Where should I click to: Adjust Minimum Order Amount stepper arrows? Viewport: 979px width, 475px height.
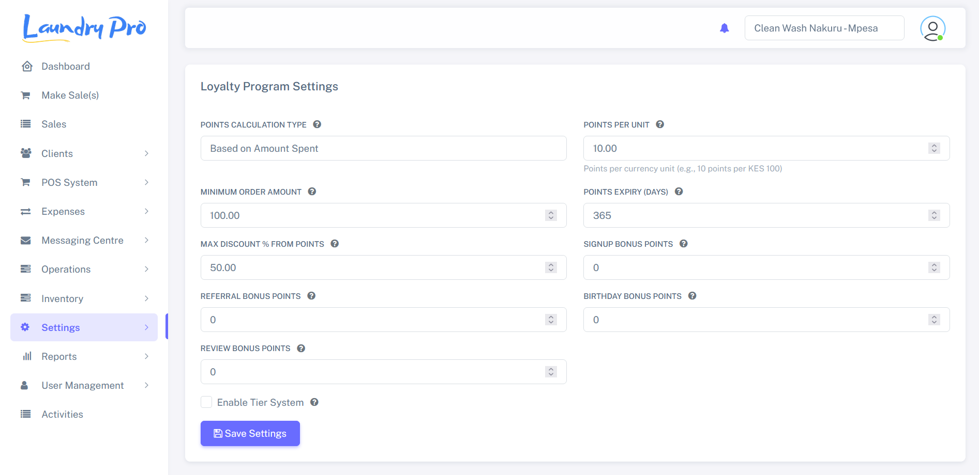551,215
